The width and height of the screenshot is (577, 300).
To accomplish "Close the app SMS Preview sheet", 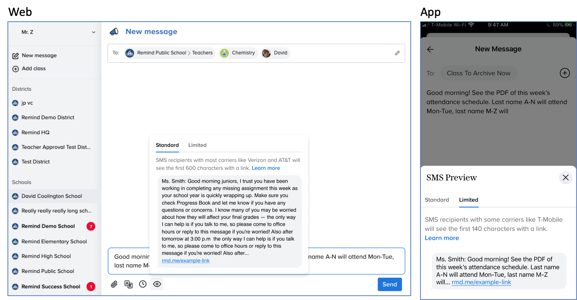I will point(566,178).
